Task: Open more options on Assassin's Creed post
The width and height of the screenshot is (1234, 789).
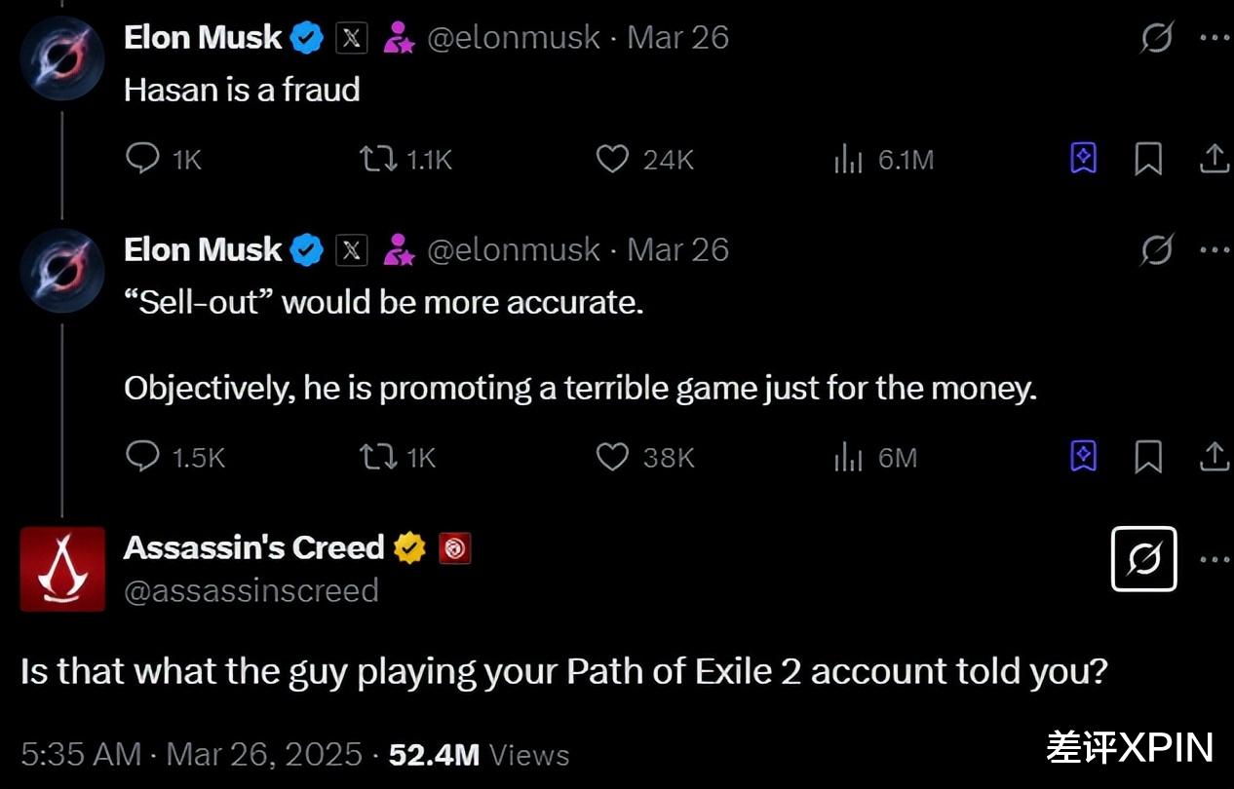Action: point(1215,559)
